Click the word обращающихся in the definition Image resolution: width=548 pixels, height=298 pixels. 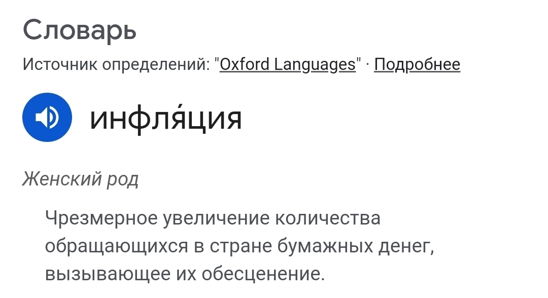tap(116, 246)
